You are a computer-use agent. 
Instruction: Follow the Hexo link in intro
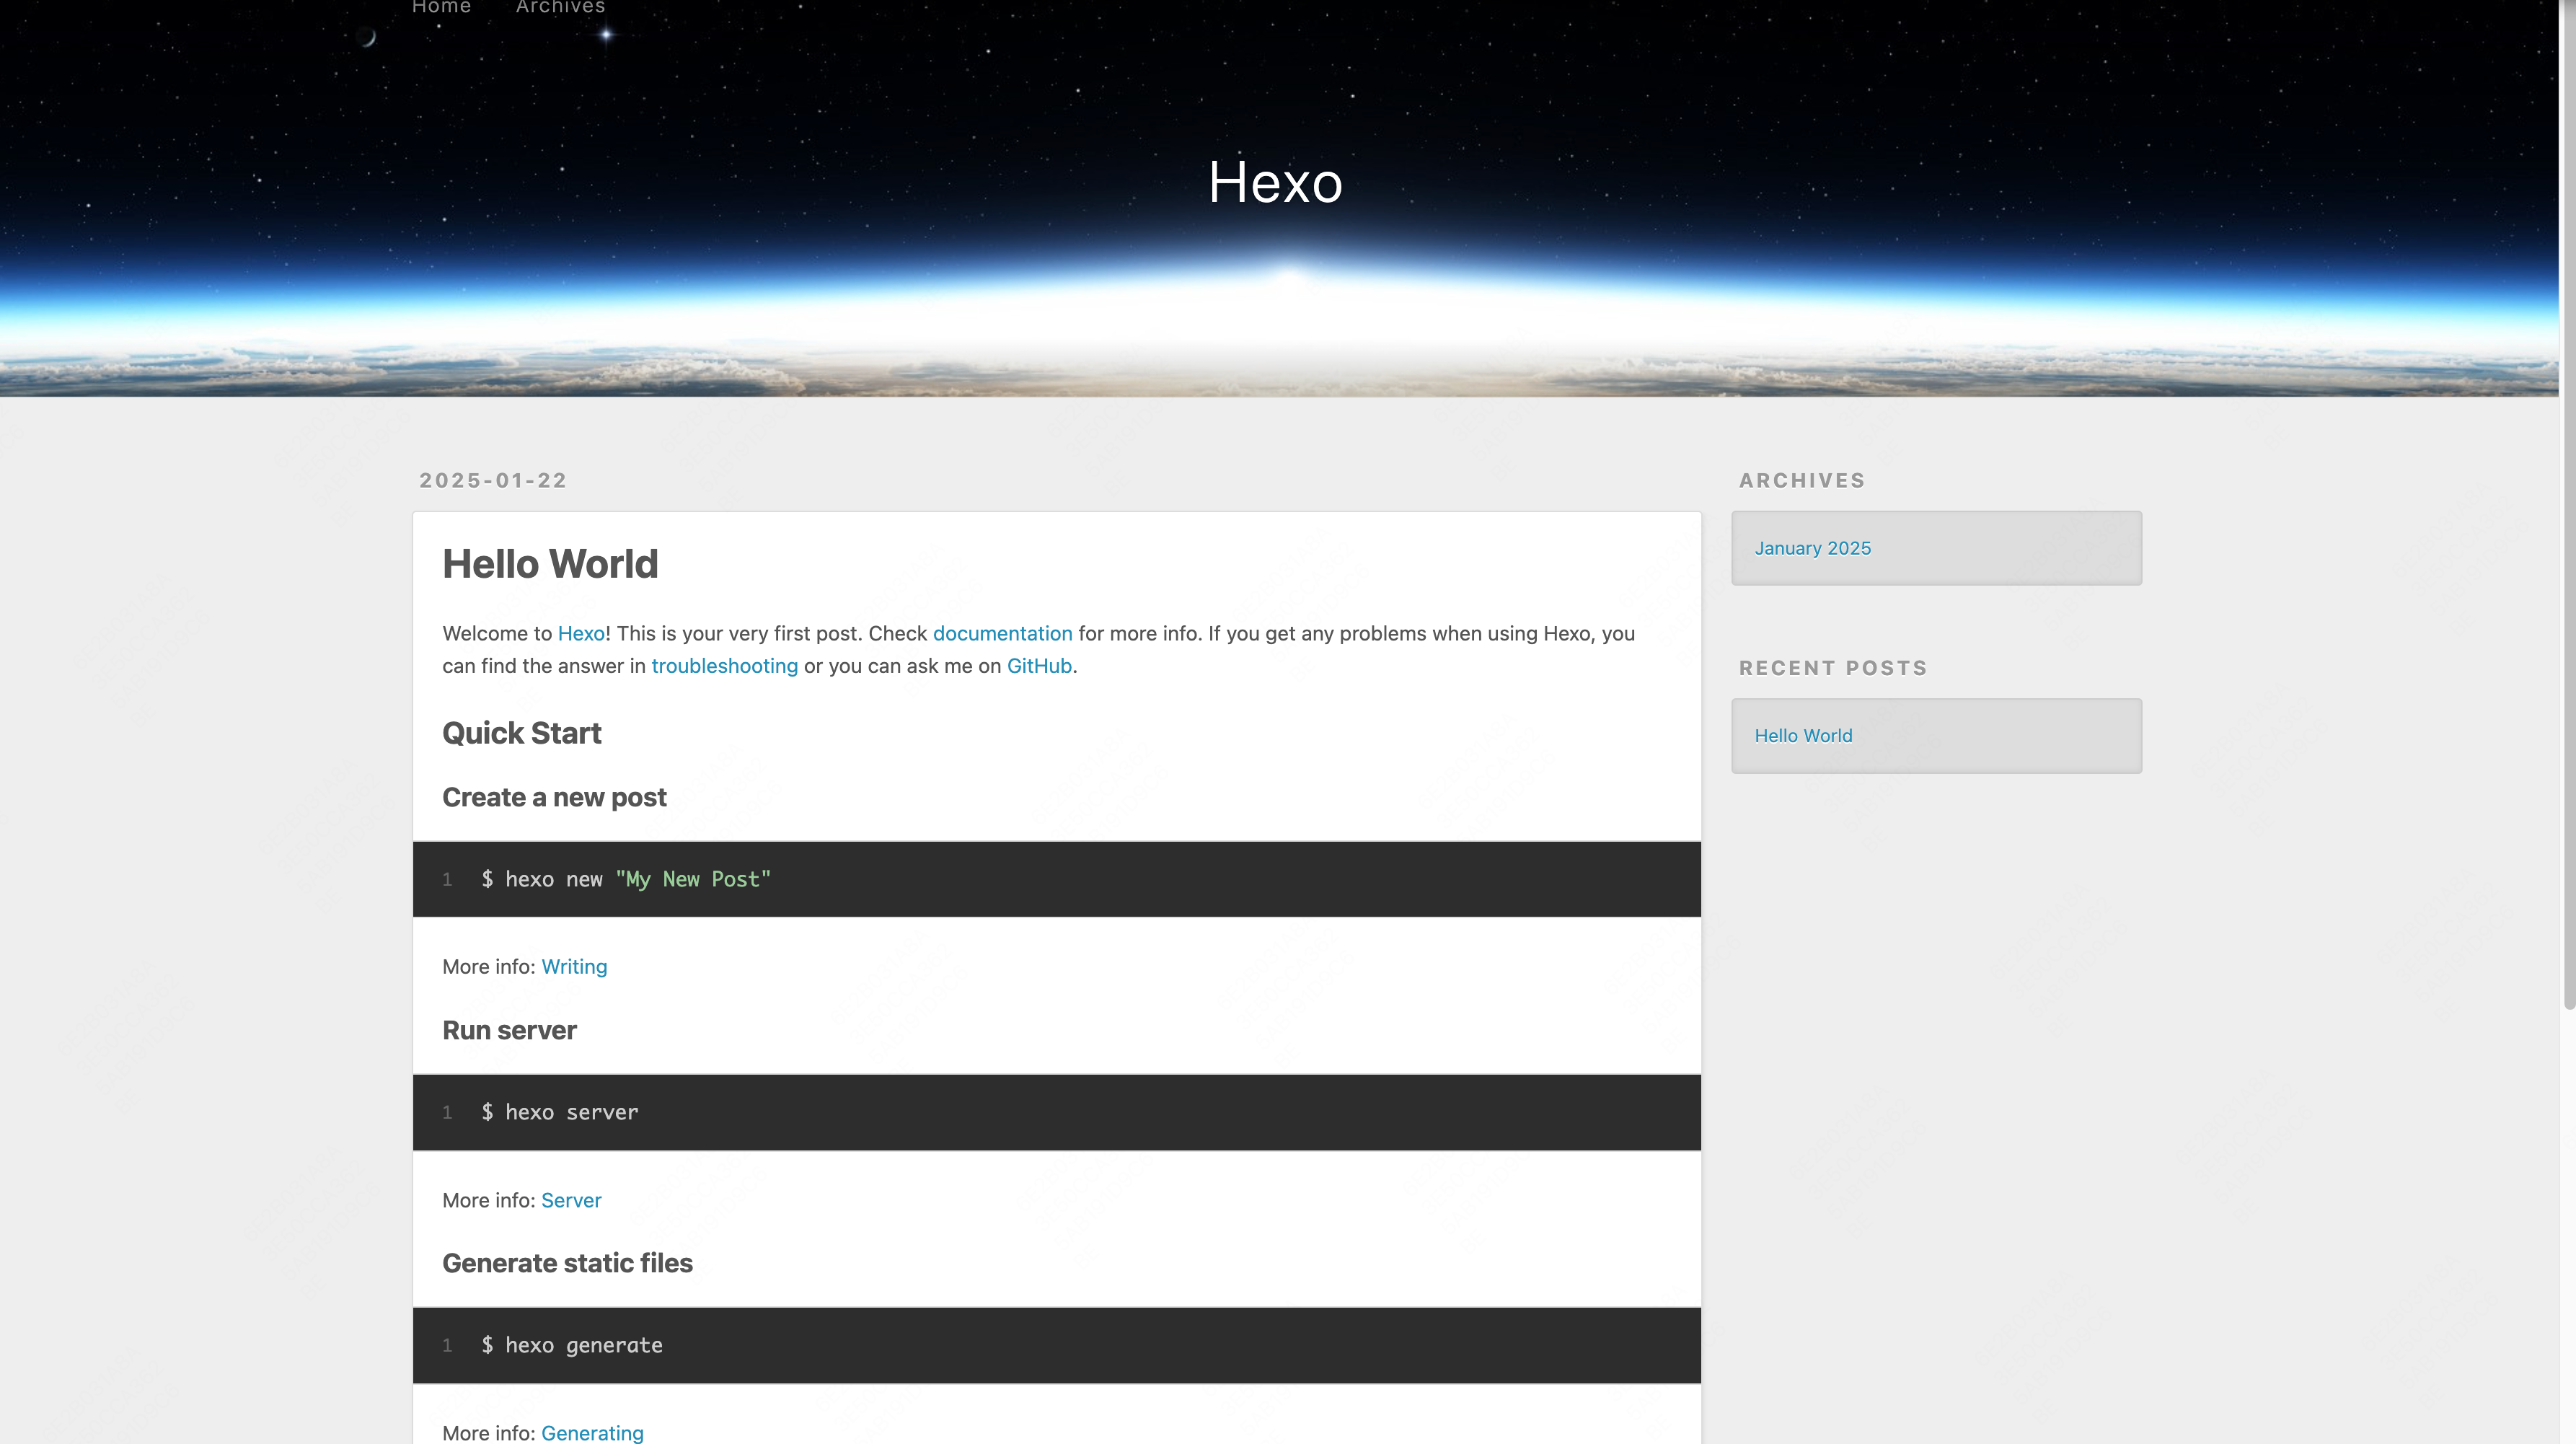(581, 634)
